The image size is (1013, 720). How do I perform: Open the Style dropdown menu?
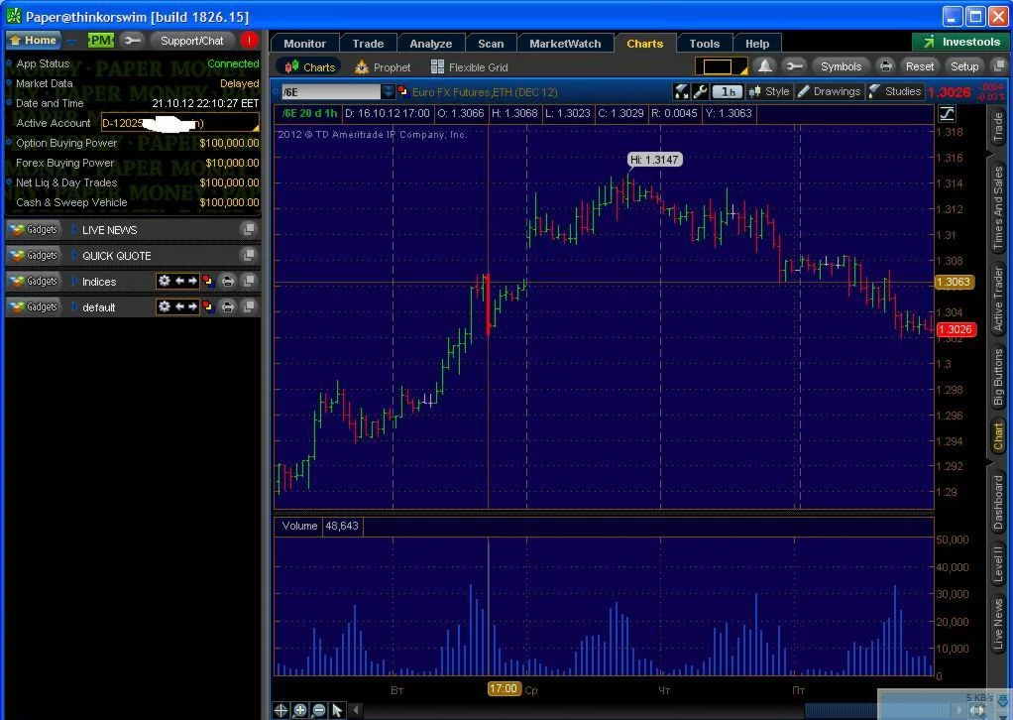click(x=769, y=92)
